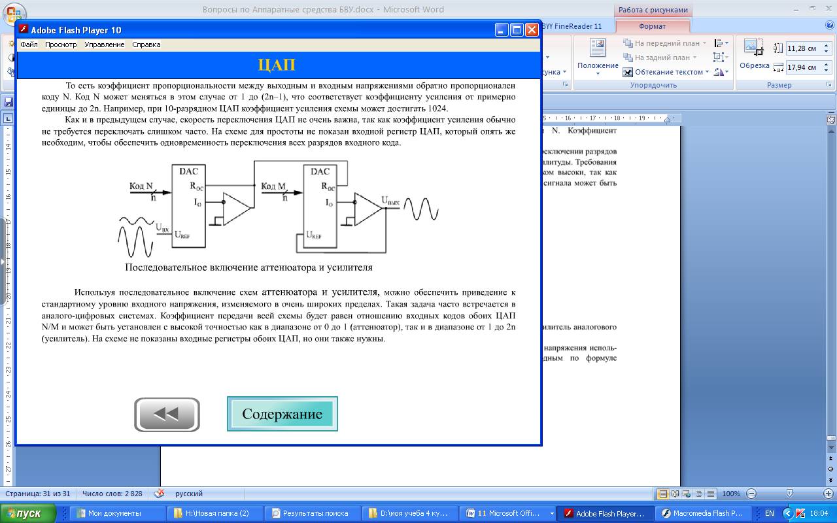Expand the Обтекание текстом dropdown arrow
The height and width of the screenshot is (523, 837).
click(x=708, y=72)
